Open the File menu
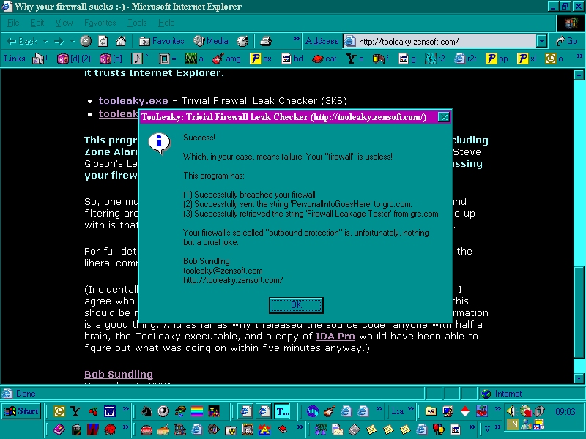This screenshot has height=439, width=586. tap(13, 23)
